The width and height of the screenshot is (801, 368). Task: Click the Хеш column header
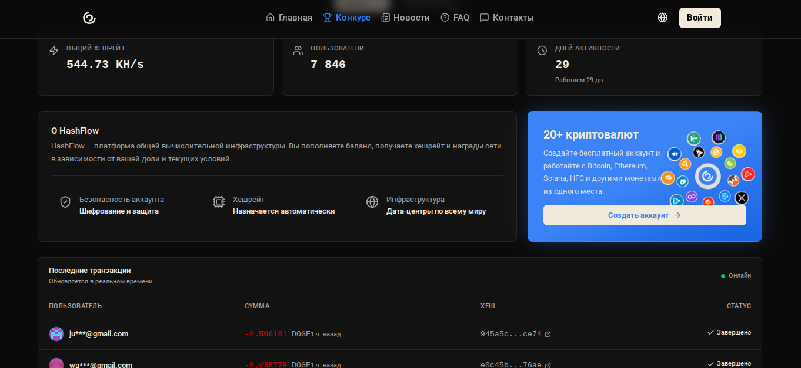(x=488, y=306)
